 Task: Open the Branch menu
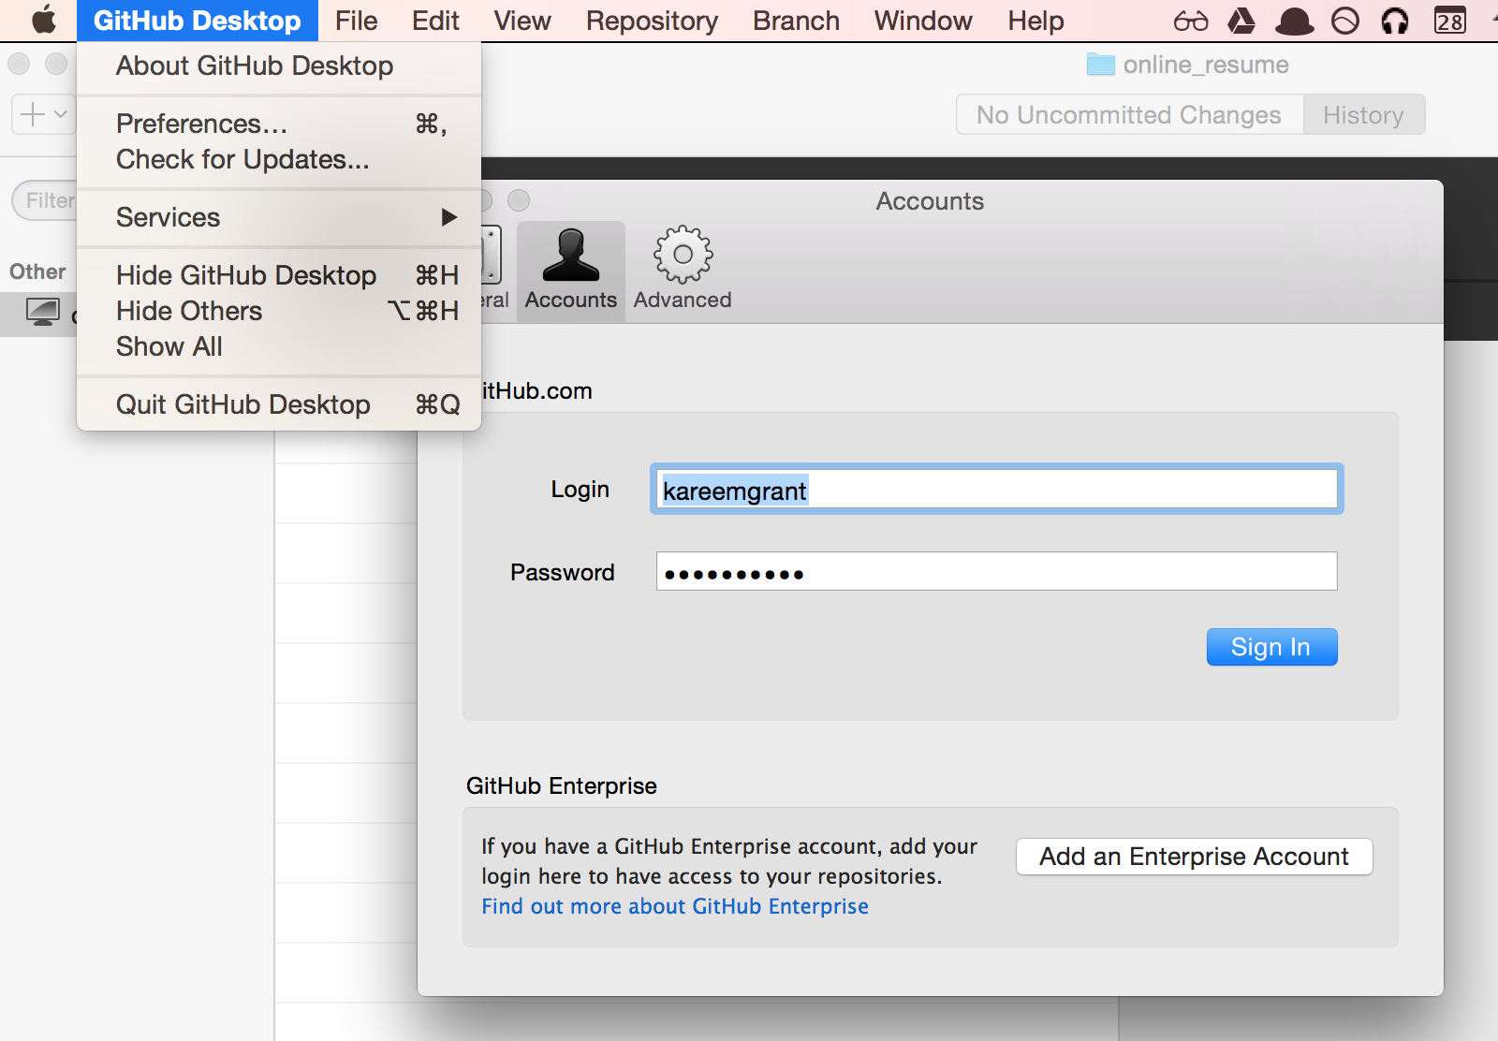click(x=796, y=21)
